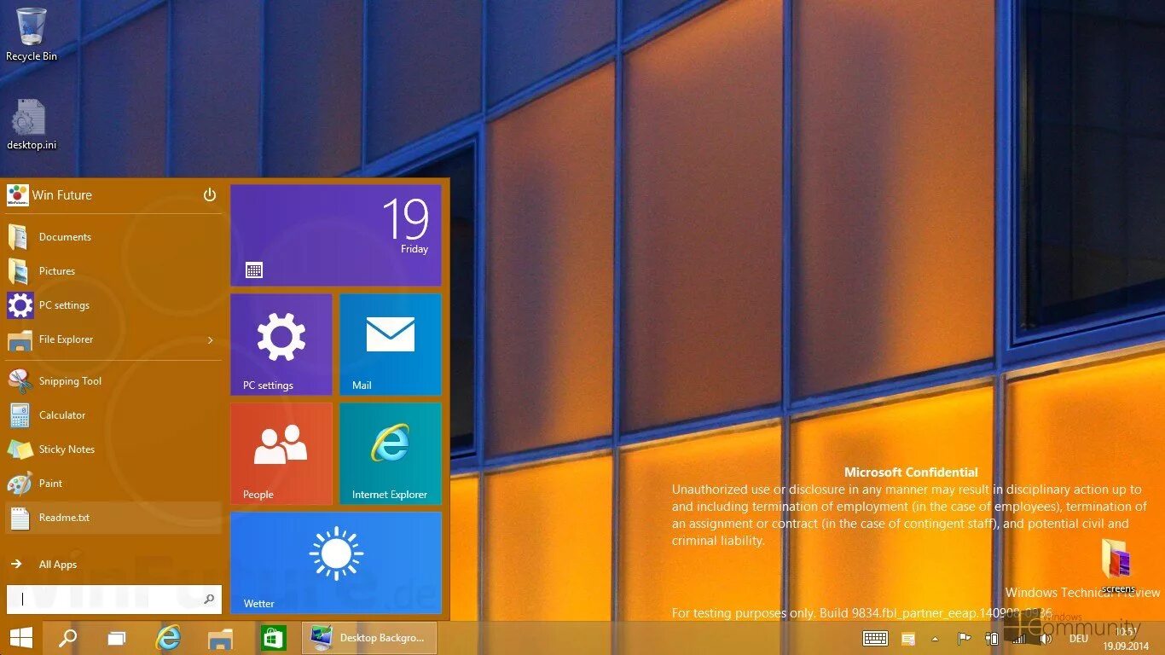Open Pictures from the Start menu list
Screen dimensions: 1165x655
pos(113,271)
